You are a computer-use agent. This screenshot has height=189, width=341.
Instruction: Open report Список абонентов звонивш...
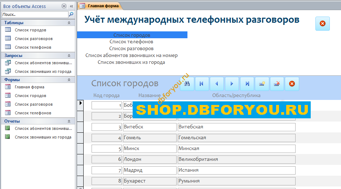pyautogui.click(x=43, y=128)
